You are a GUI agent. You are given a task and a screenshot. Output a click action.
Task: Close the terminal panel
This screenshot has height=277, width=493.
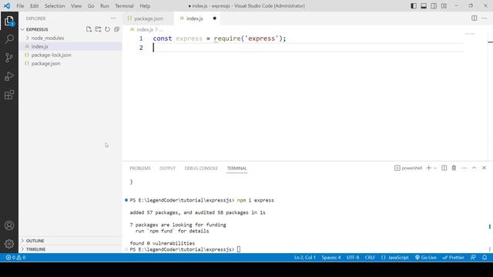(x=485, y=168)
